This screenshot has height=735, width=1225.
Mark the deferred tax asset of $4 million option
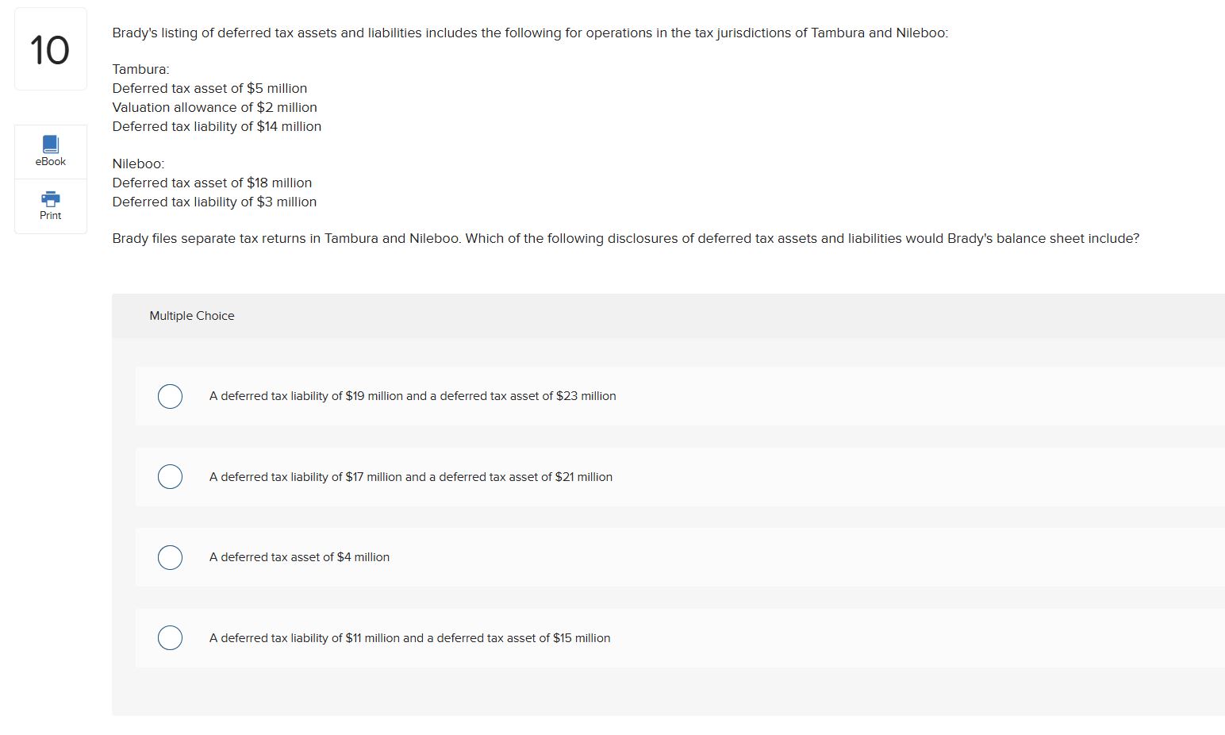[170, 557]
